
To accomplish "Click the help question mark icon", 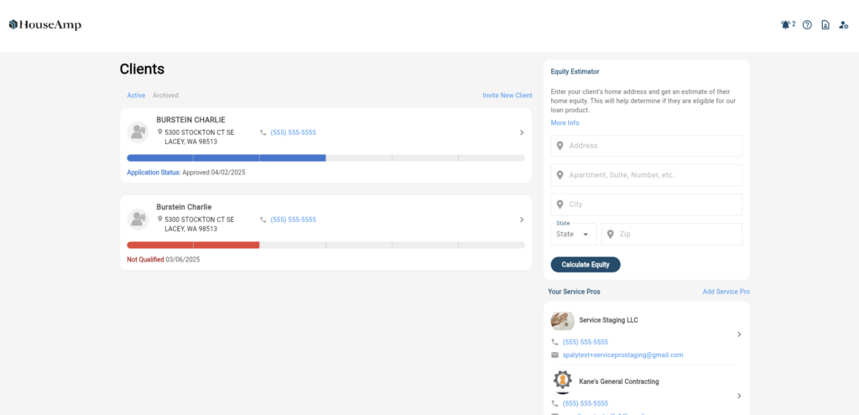I will tap(807, 25).
